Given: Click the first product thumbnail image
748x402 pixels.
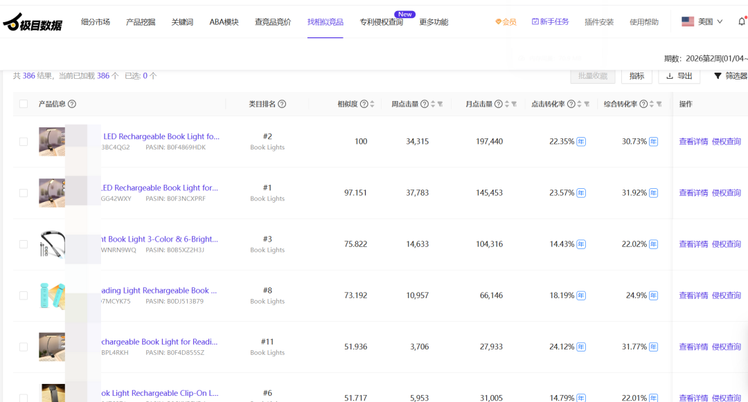Looking at the screenshot, I should 52,141.
